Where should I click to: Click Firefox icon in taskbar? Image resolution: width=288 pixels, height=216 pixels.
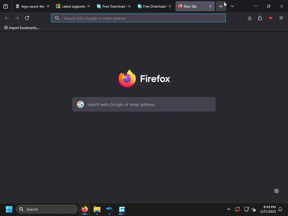click(85, 209)
